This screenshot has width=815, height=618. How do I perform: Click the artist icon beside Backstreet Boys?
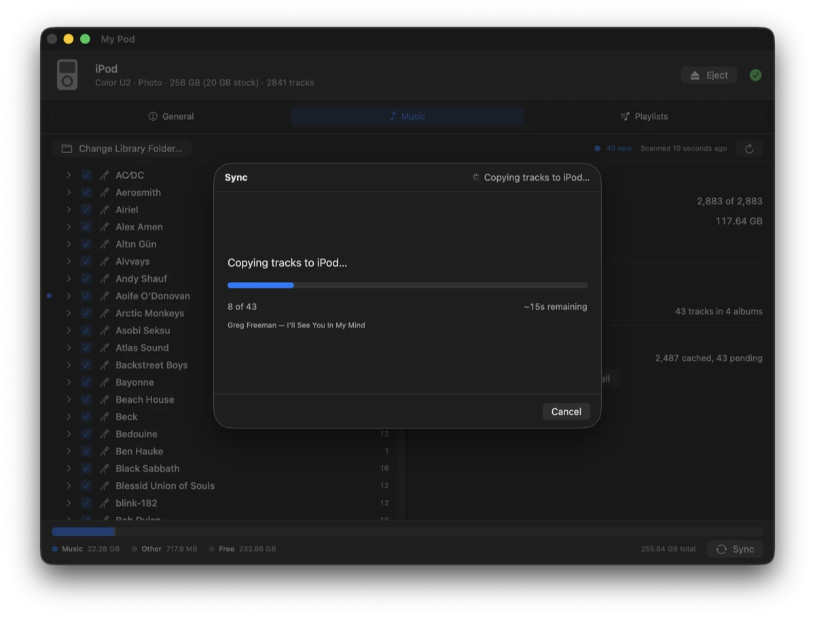click(x=104, y=365)
